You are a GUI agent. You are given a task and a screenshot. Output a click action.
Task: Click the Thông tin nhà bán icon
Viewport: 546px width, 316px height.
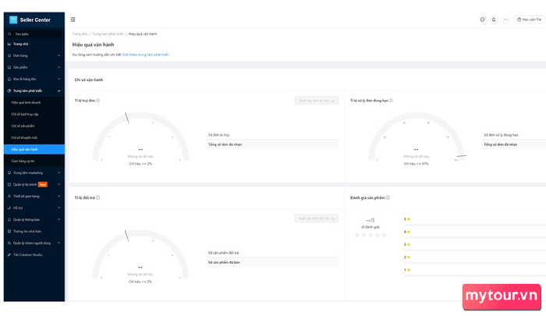[x=9, y=231]
